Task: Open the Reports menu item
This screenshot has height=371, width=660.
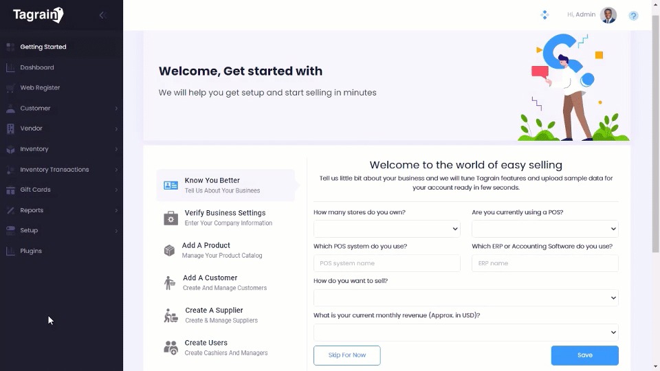Action: [32, 210]
